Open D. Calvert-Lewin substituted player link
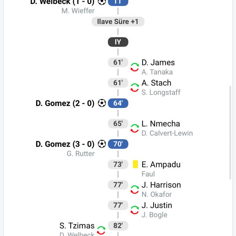 (167, 133)
